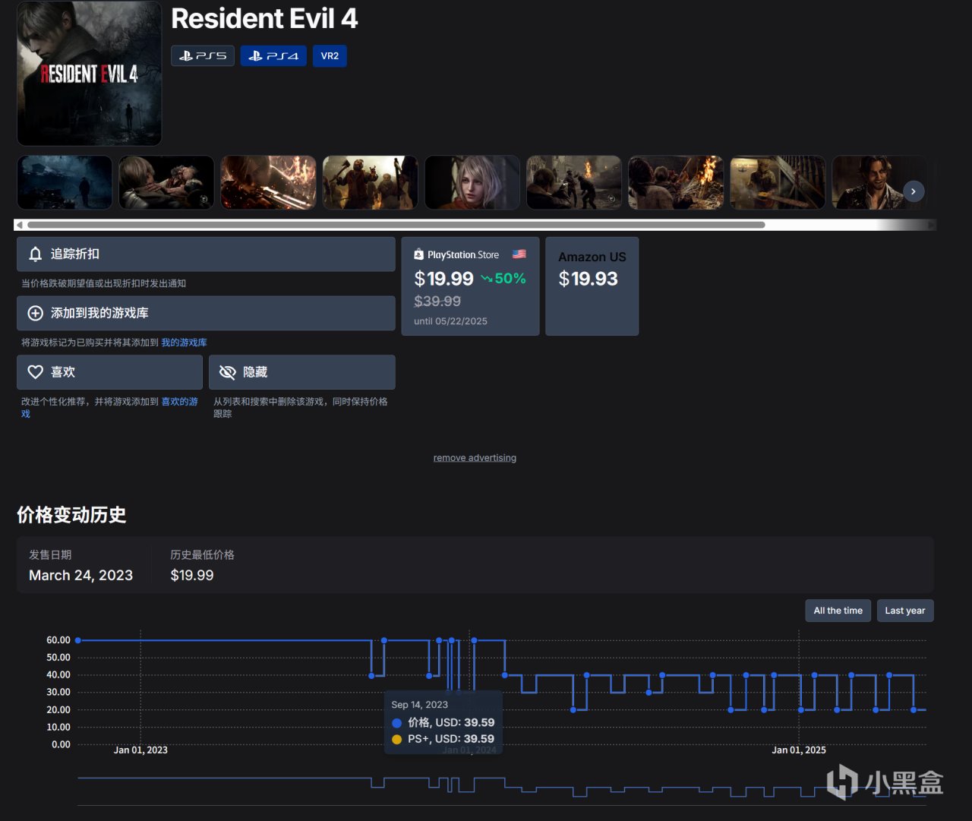Viewport: 972px width, 821px height.
Task: Click the green 50% discount indicator
Action: [x=503, y=279]
